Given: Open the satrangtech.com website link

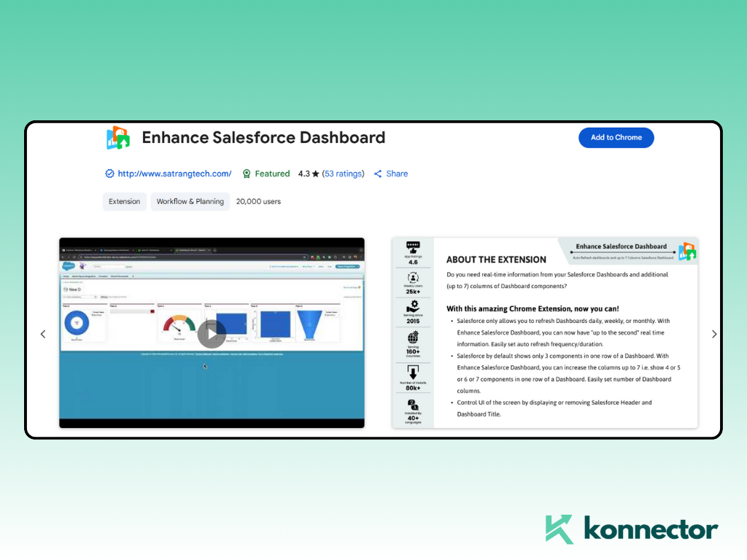Looking at the screenshot, I should tap(174, 174).
